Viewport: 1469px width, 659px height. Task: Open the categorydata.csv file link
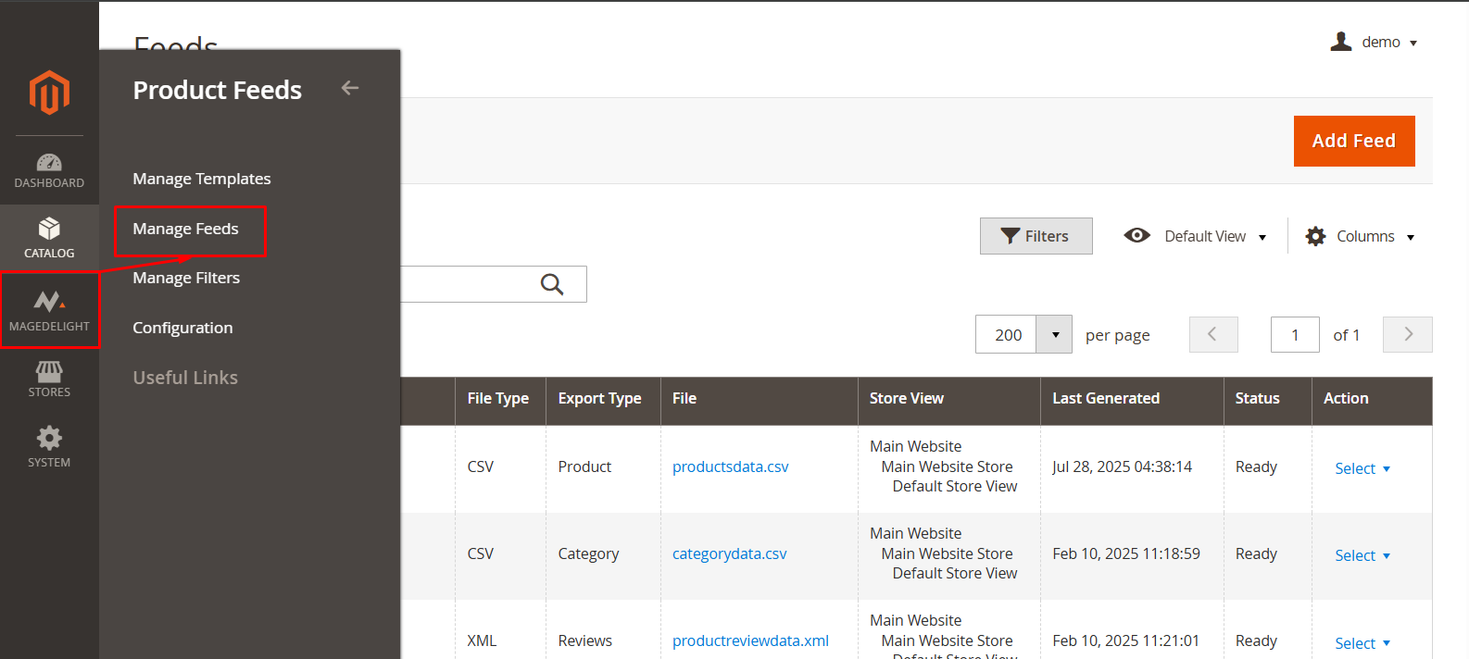point(730,553)
